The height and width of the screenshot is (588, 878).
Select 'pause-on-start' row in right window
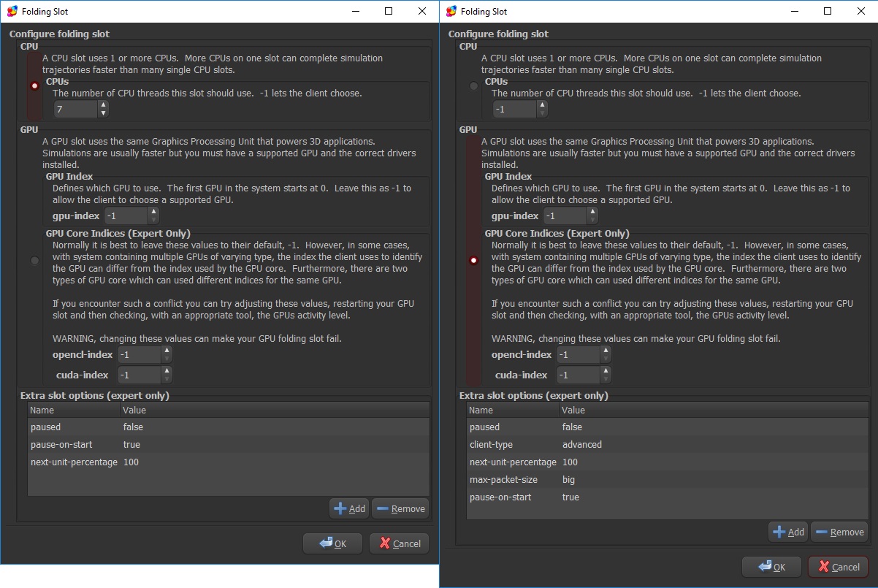668,497
